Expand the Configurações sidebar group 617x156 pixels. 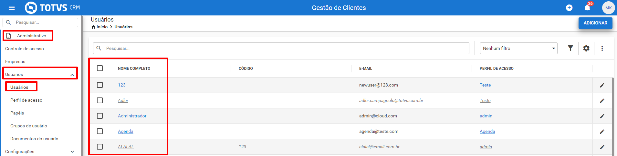(x=72, y=151)
